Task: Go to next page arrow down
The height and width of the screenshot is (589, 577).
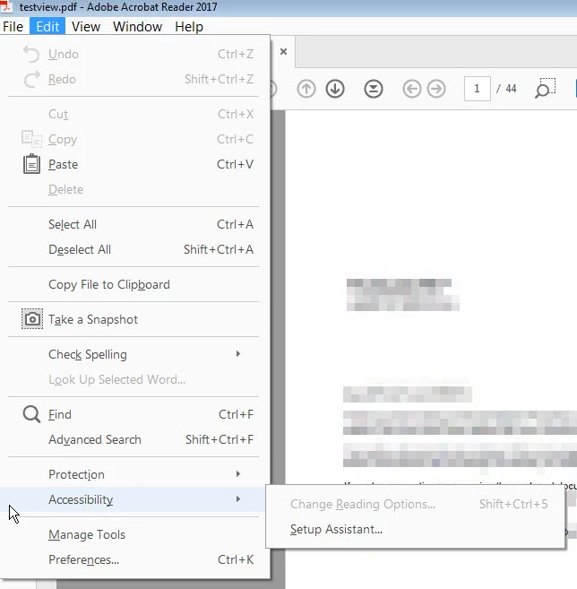Action: (x=335, y=89)
